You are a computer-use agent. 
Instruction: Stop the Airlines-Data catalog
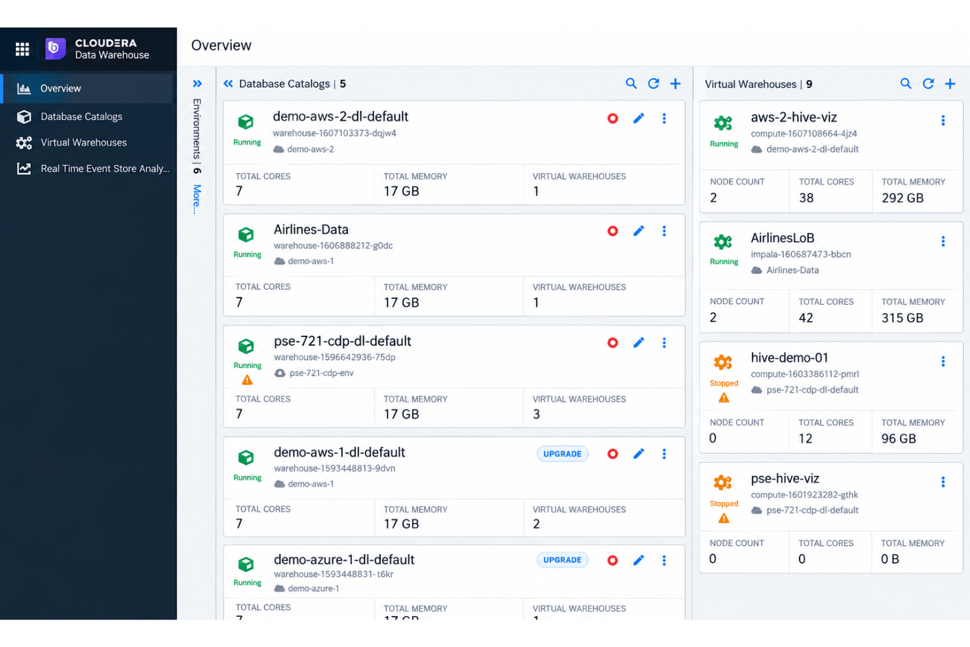613,231
